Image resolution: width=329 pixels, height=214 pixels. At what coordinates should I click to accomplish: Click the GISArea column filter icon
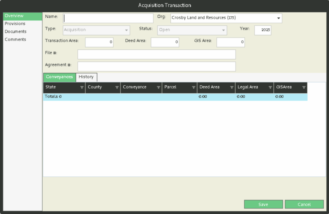(304, 87)
